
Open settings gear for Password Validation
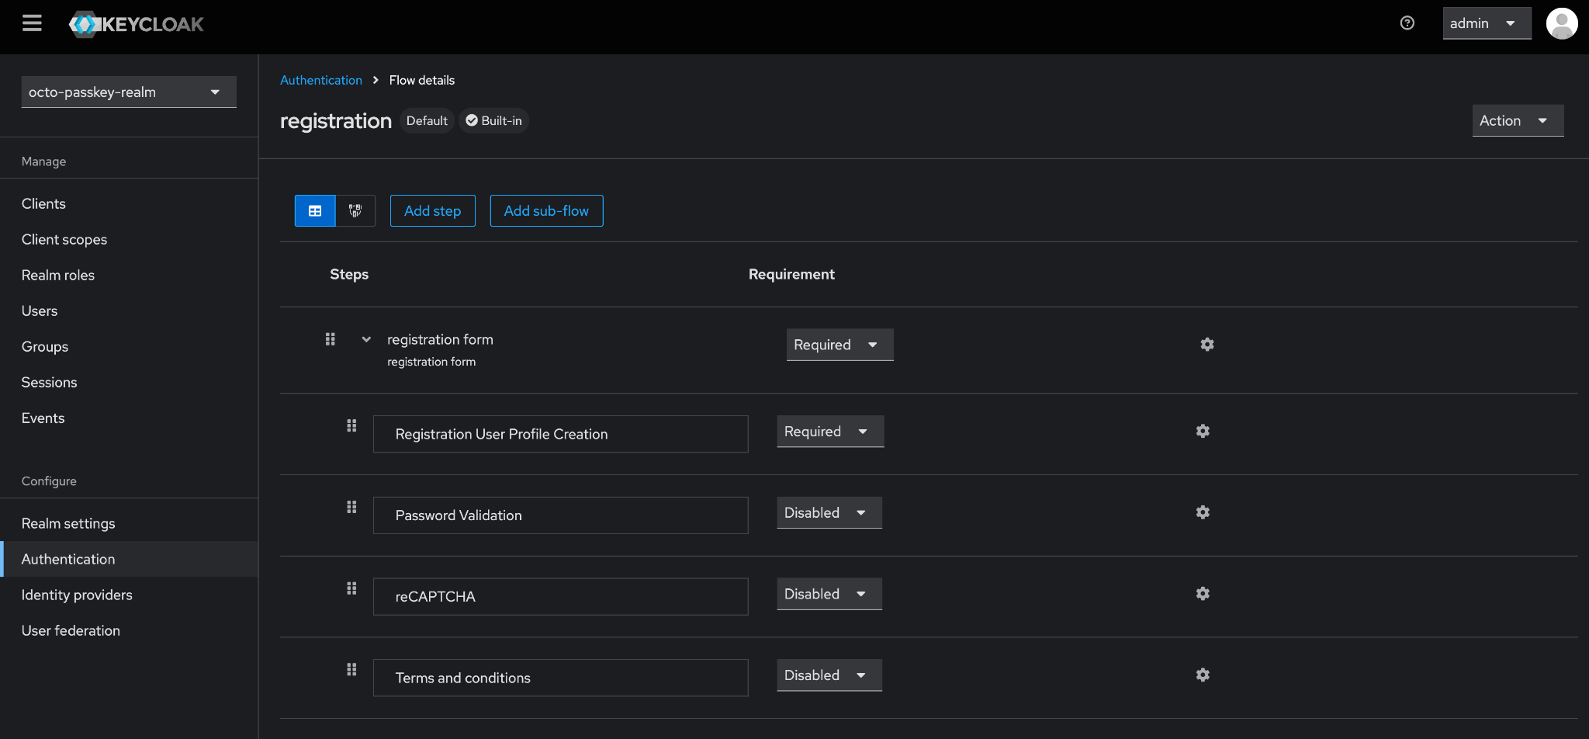pyautogui.click(x=1203, y=512)
